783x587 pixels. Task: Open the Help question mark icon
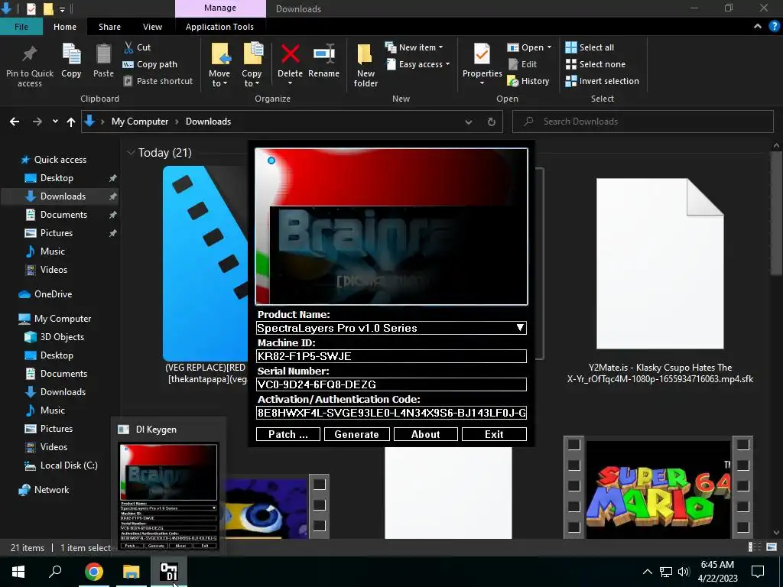(774, 27)
